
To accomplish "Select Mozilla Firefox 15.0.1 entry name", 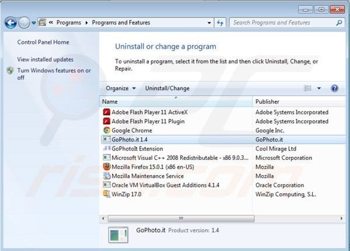I will (x=153, y=167).
